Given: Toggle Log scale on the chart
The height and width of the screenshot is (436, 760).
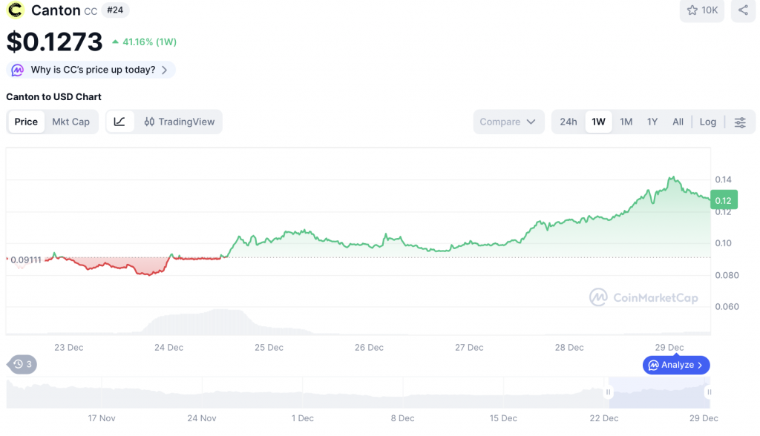Looking at the screenshot, I should (x=707, y=122).
